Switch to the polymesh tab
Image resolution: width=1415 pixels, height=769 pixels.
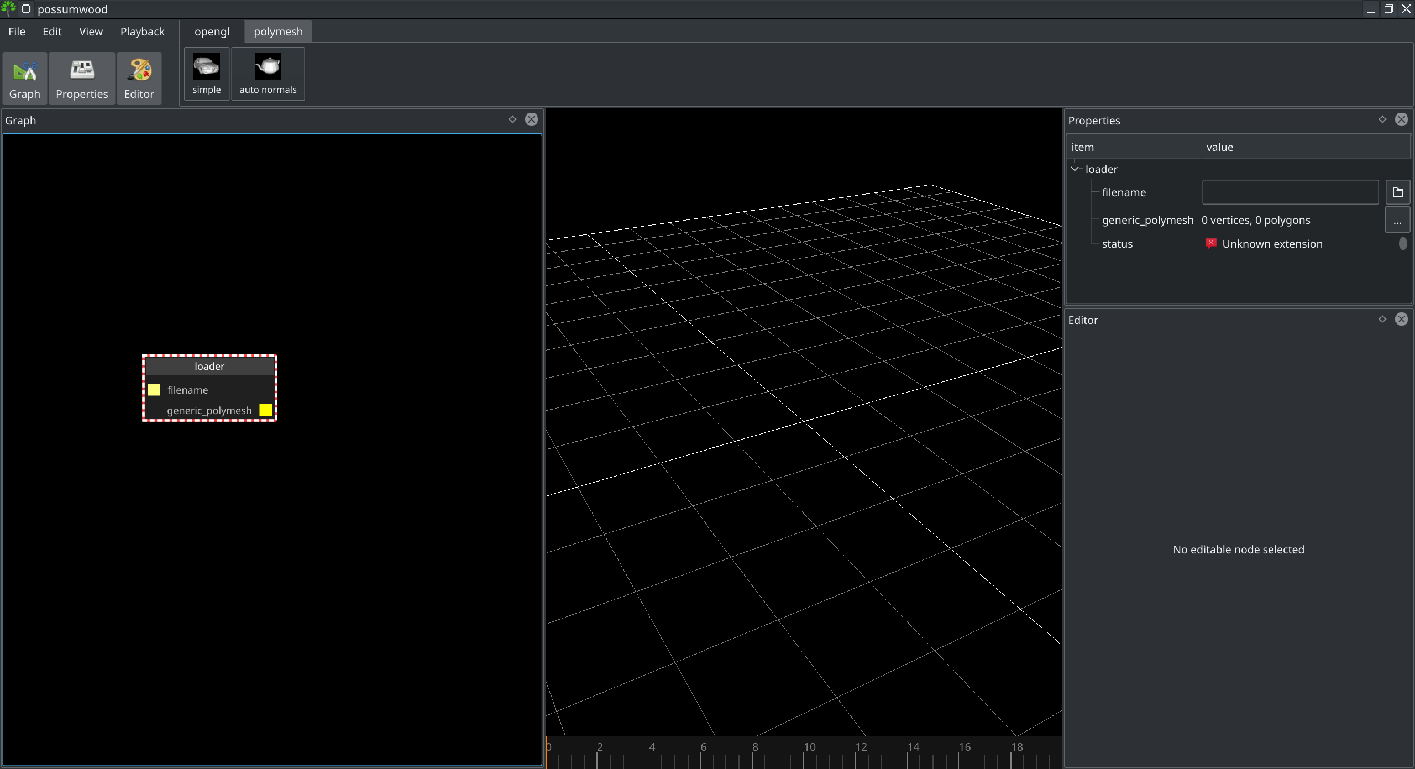point(278,32)
